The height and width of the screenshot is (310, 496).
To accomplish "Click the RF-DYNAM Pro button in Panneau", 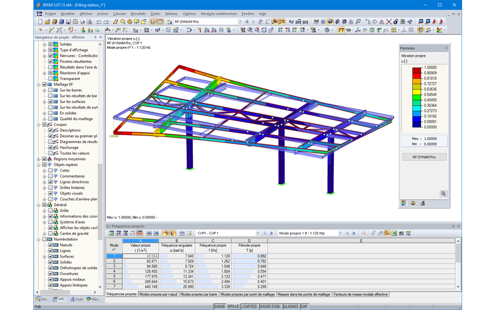I will (424, 156).
